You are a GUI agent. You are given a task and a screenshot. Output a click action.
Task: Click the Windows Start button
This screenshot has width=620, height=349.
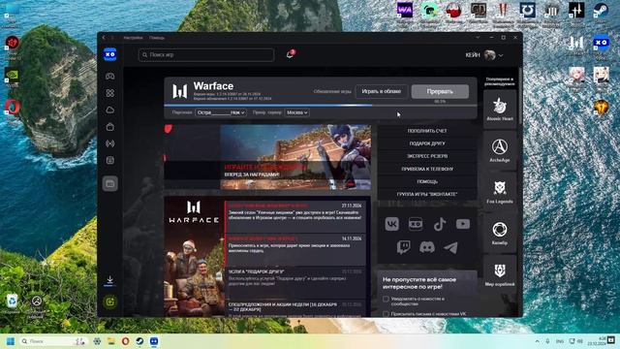point(11,341)
